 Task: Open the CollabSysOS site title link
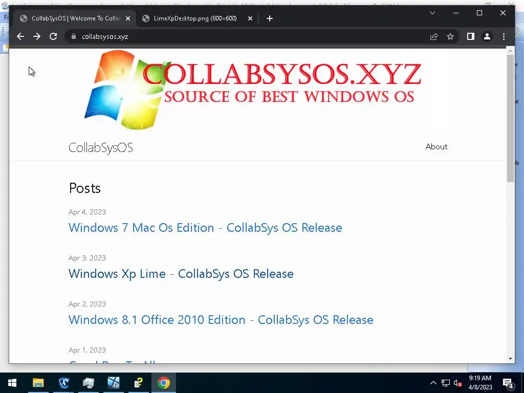click(x=101, y=147)
